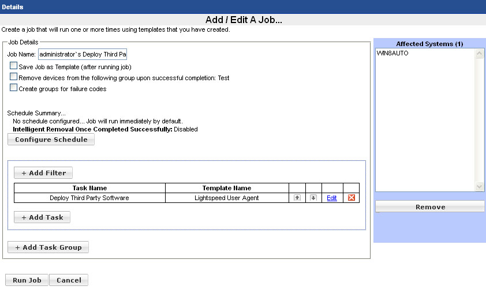Delete the task with the red X icon

point(351,198)
